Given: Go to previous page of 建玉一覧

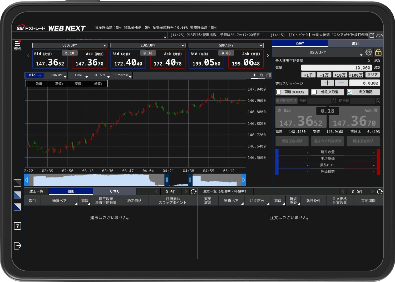Looking at the screenshot, I should 156,192.
